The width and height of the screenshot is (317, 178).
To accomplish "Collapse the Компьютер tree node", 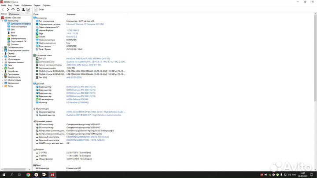I will click(2, 21).
